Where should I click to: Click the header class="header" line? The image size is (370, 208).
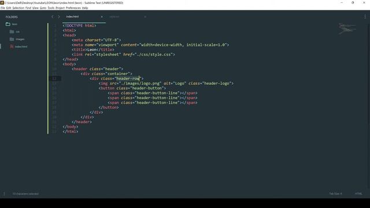[98, 69]
